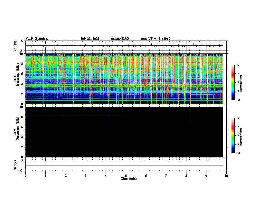Click the "ch.1(V)" waveform axis label
The width and height of the screenshot is (255, 197).
coord(15,46)
